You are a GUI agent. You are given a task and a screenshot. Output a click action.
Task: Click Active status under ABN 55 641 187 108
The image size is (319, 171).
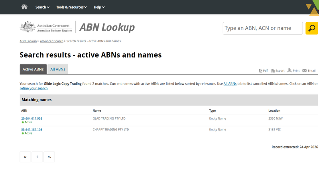[x=27, y=133]
